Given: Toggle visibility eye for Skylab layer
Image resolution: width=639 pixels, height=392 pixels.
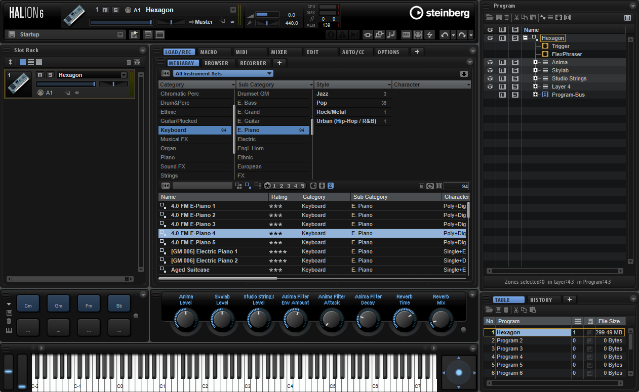Looking at the screenshot, I should 490,70.
